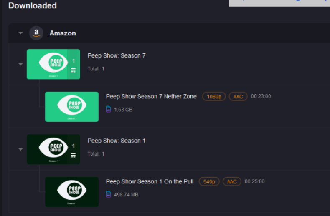Select Peep Show Season 7 Nether Zone episode
Image resolution: width=330 pixels, height=216 pixels.
tap(151, 96)
